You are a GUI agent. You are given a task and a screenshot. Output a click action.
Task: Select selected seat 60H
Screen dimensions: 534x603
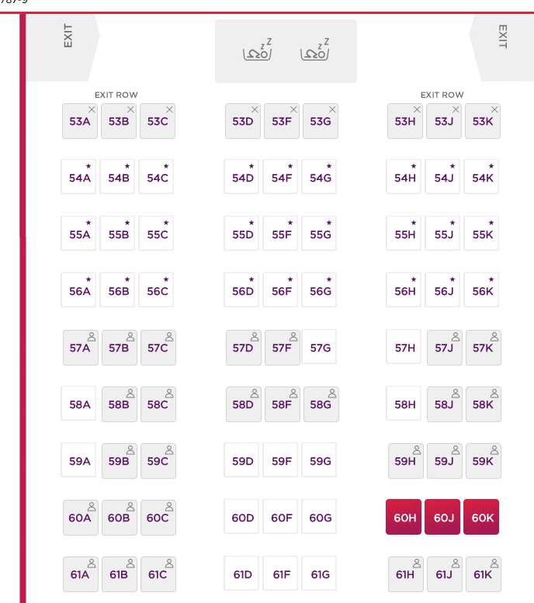pos(404,517)
